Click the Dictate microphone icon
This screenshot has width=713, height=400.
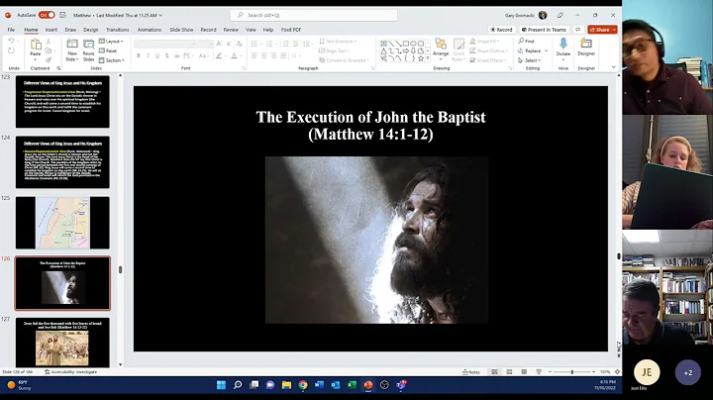(x=562, y=44)
